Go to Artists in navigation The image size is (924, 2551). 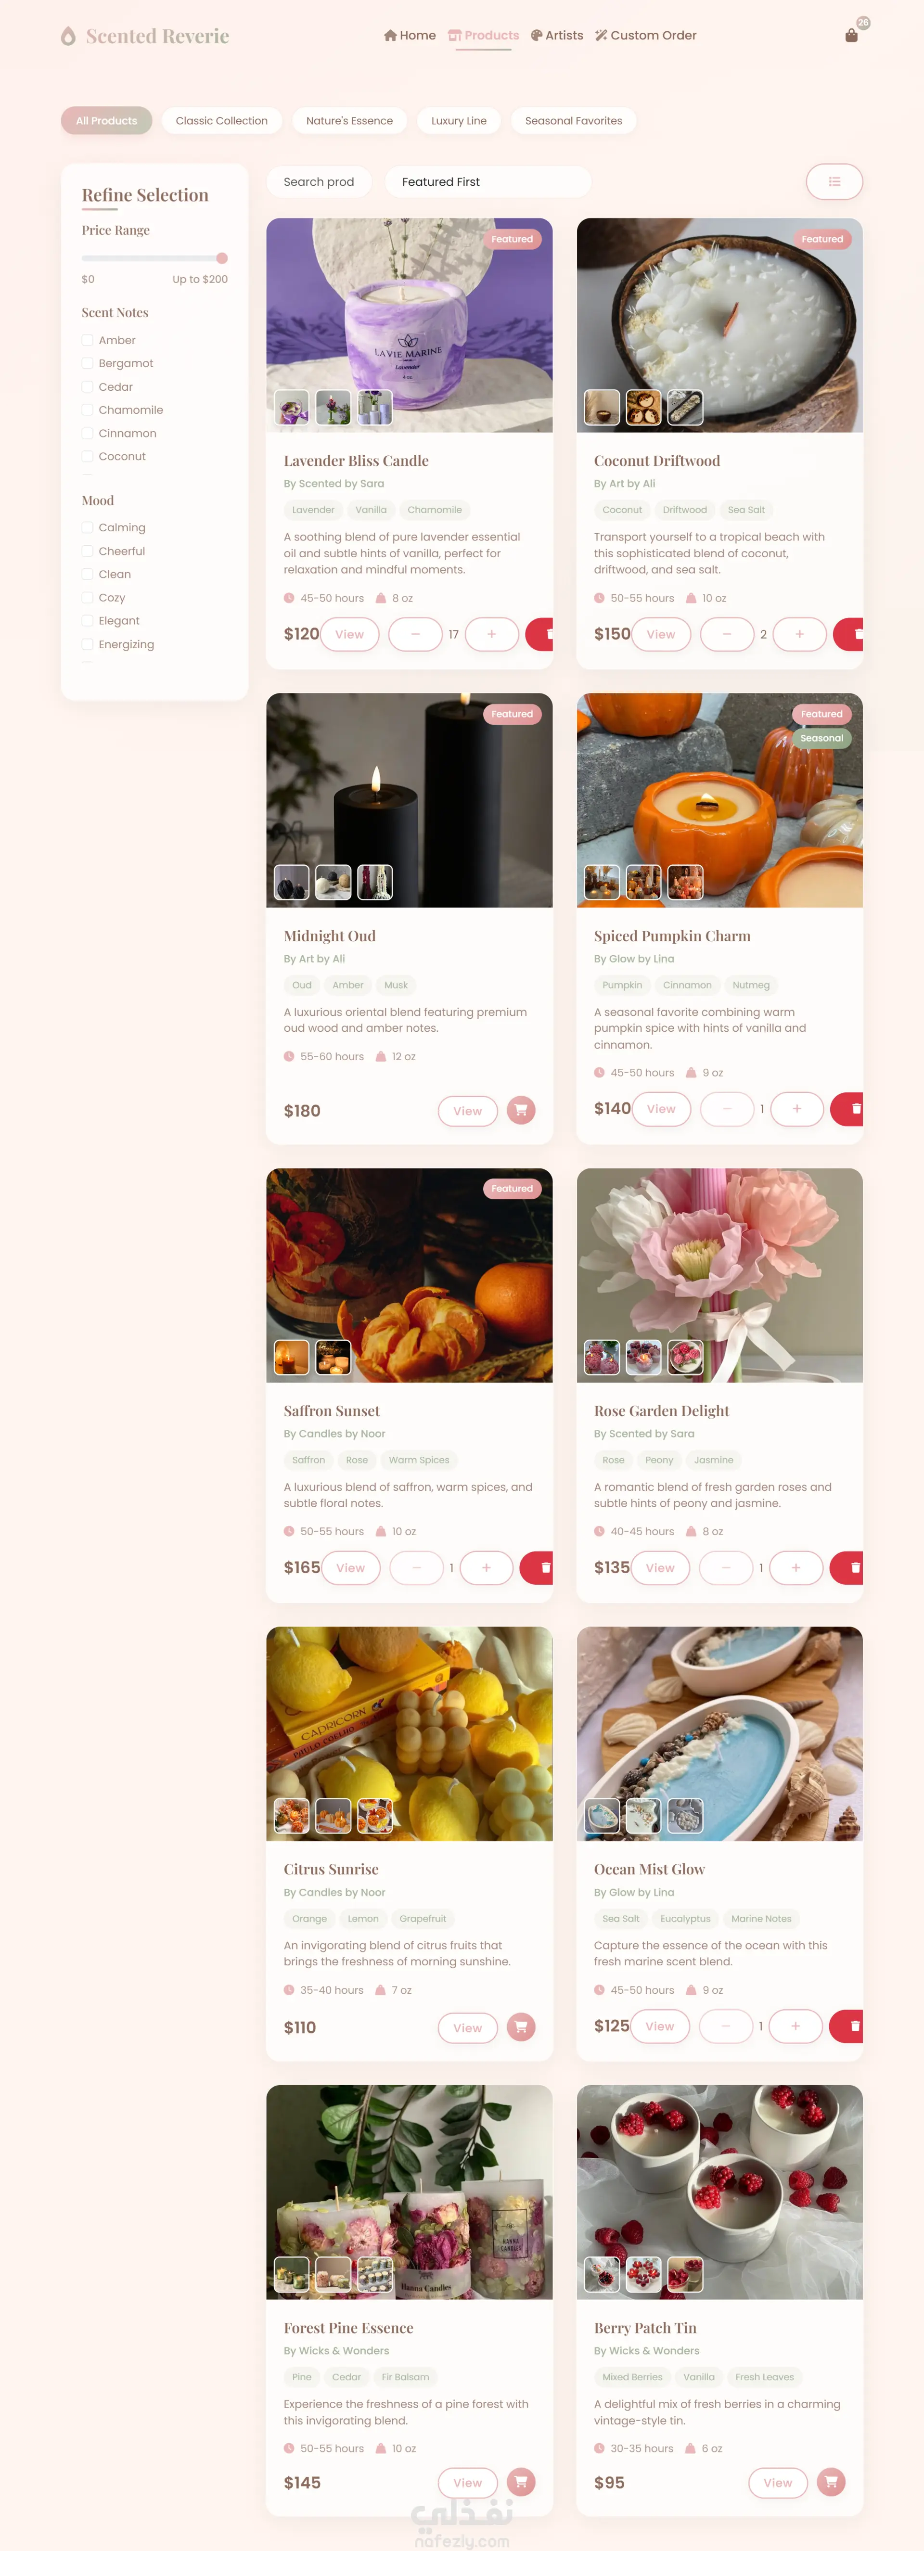coord(557,36)
